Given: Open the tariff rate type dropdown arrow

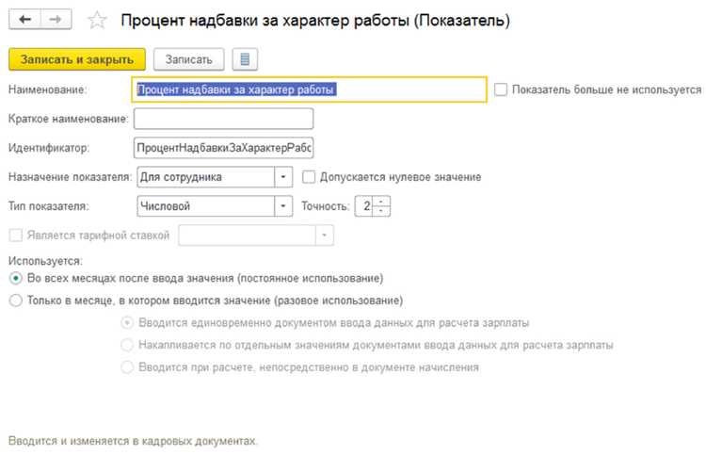Looking at the screenshot, I should [324, 236].
